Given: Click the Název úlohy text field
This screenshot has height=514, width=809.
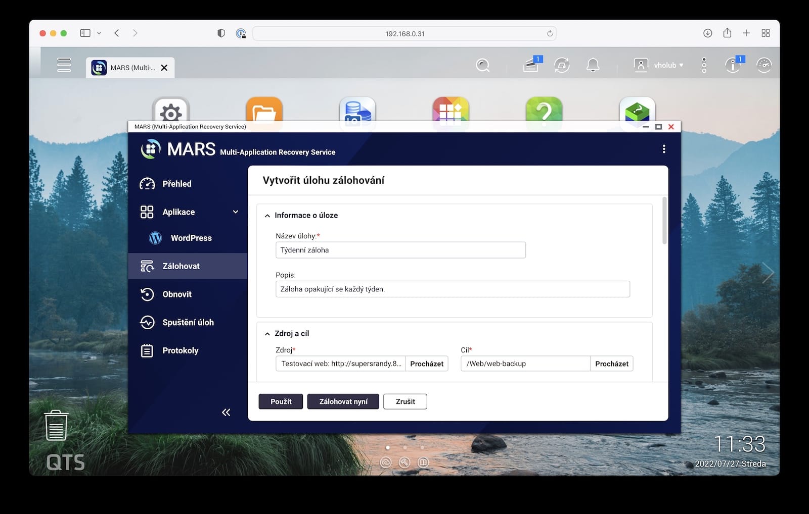Looking at the screenshot, I should [400, 250].
